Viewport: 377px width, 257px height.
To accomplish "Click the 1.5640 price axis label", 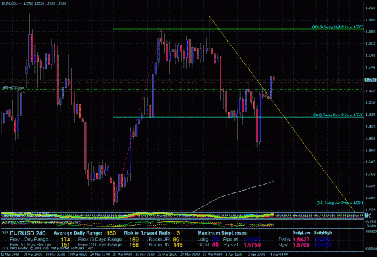I will pos(370,103).
